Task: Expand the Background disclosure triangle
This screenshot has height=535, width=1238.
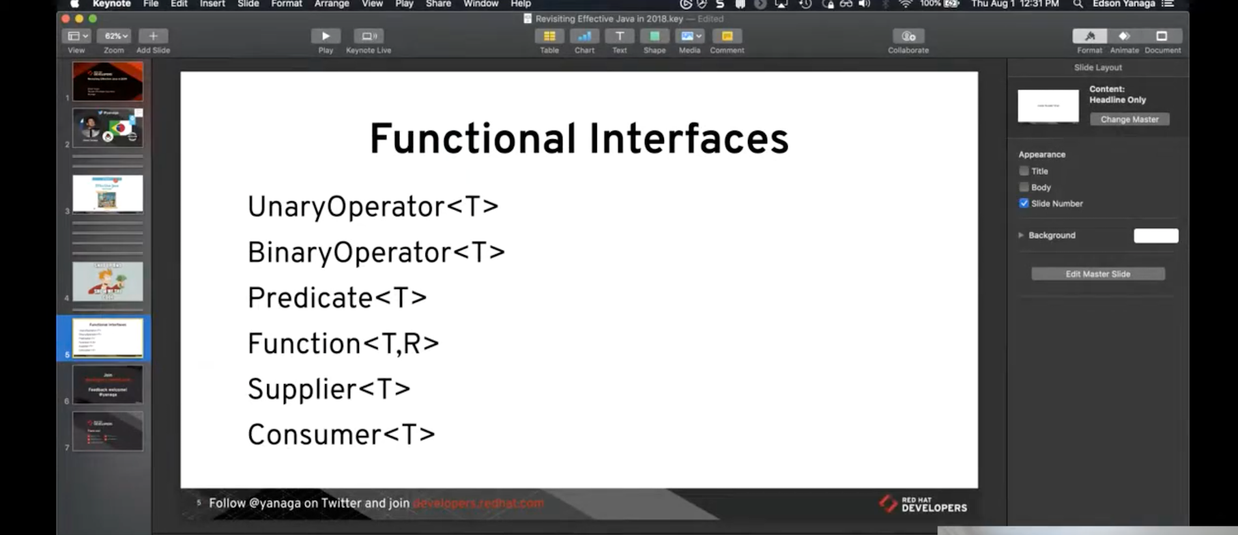Action: coord(1021,236)
